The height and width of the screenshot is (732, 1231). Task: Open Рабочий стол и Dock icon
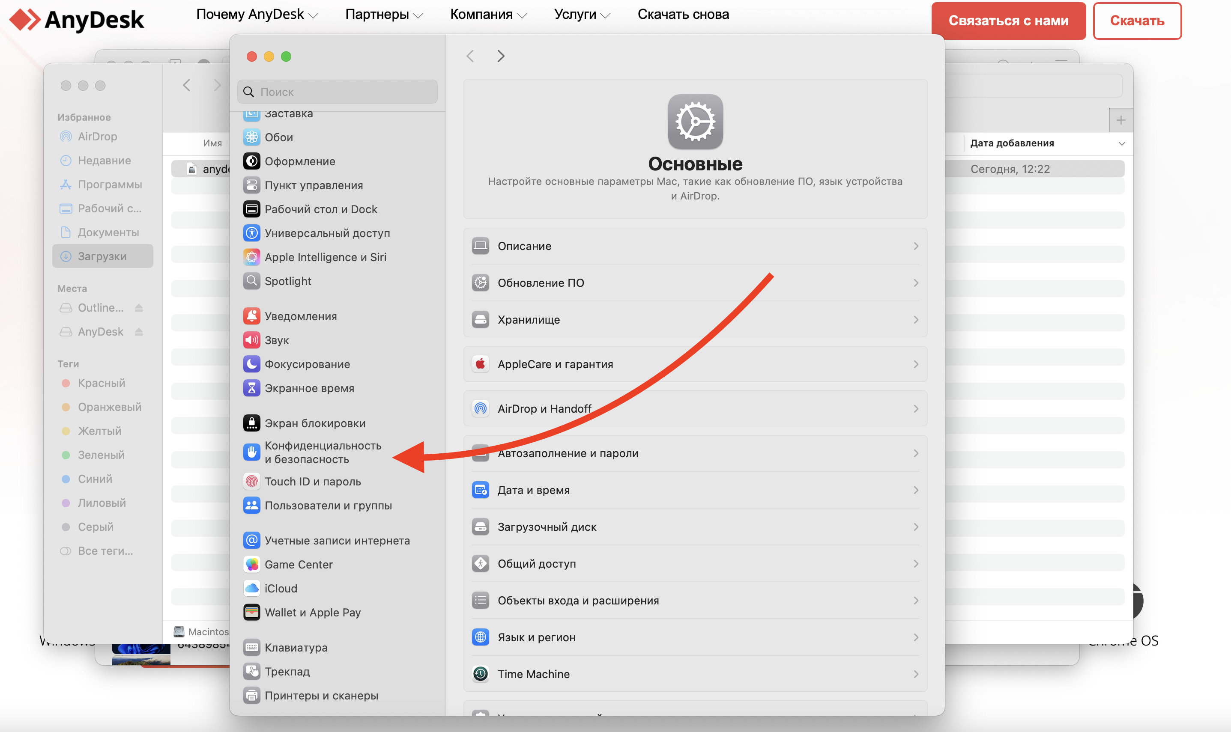[x=251, y=209]
